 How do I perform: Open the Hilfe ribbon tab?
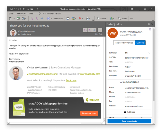tap(31, 13)
